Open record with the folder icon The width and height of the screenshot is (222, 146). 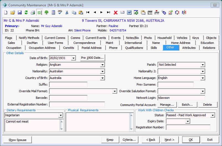pyautogui.click(x=13, y=13)
